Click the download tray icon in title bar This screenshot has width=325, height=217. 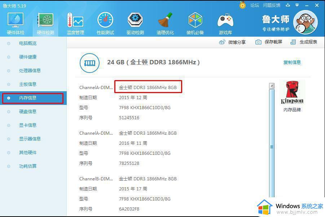tap(288, 5)
